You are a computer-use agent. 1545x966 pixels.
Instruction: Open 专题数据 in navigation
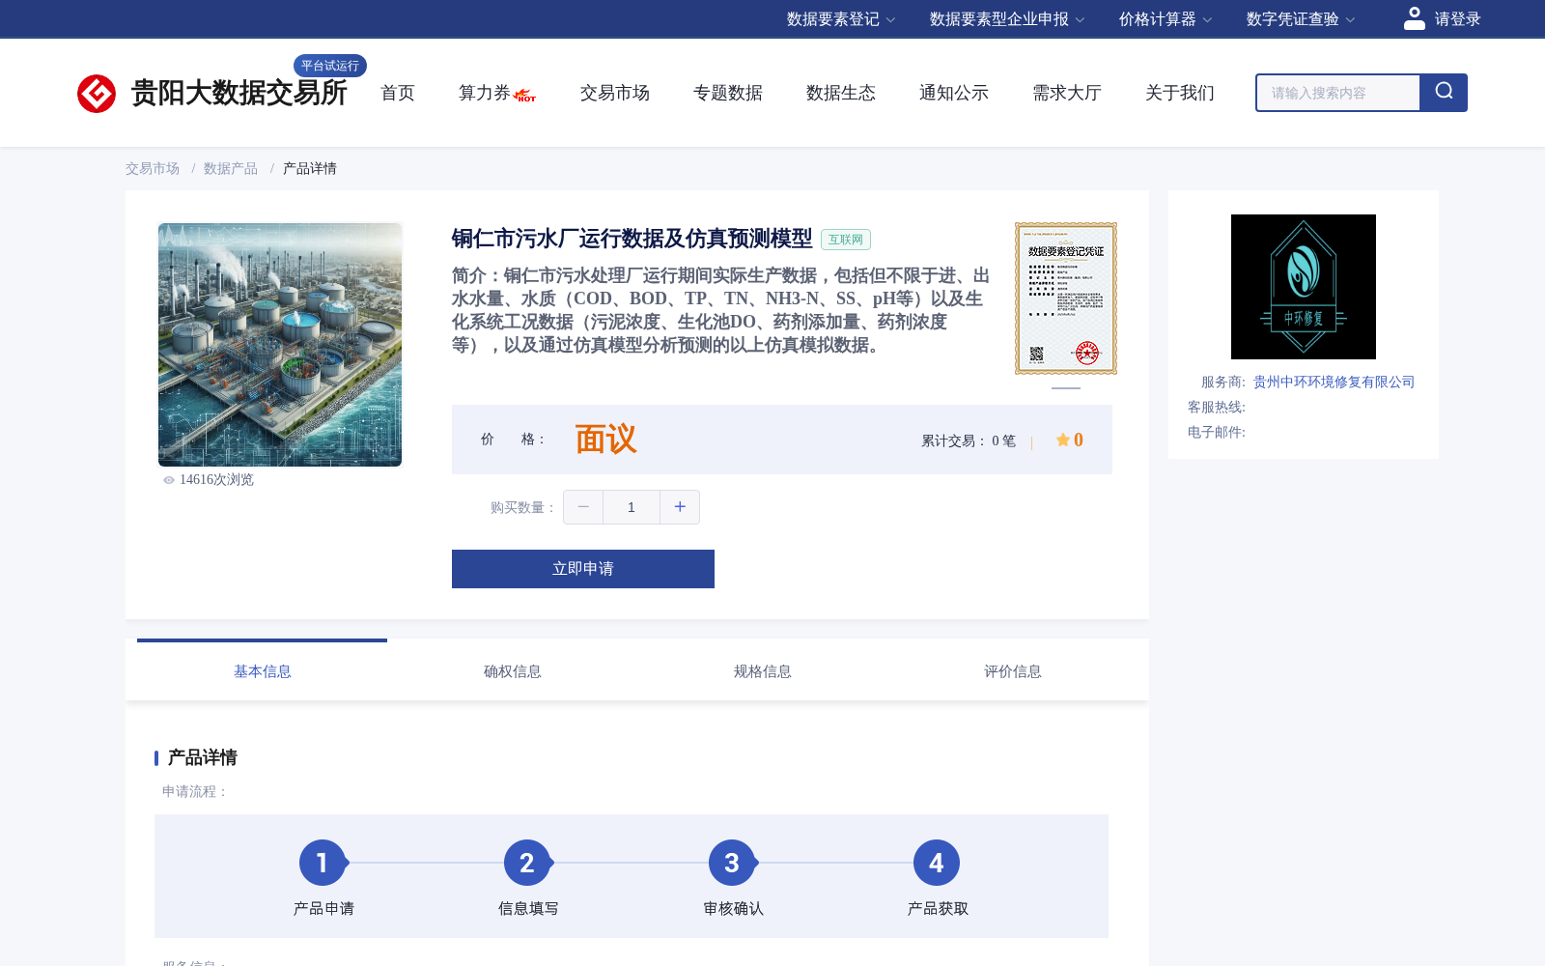pos(728,93)
